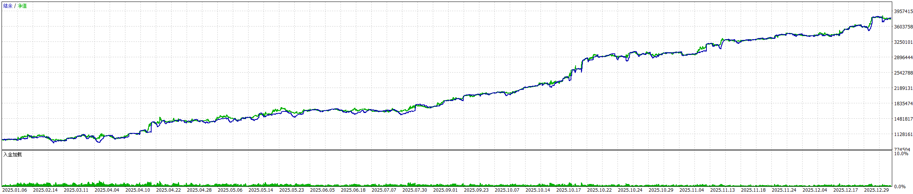
Task: Select the 3250101 value on the vertical axis
Action: pos(903,42)
